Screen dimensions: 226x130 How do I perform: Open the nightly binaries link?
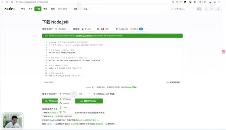click(49, 124)
